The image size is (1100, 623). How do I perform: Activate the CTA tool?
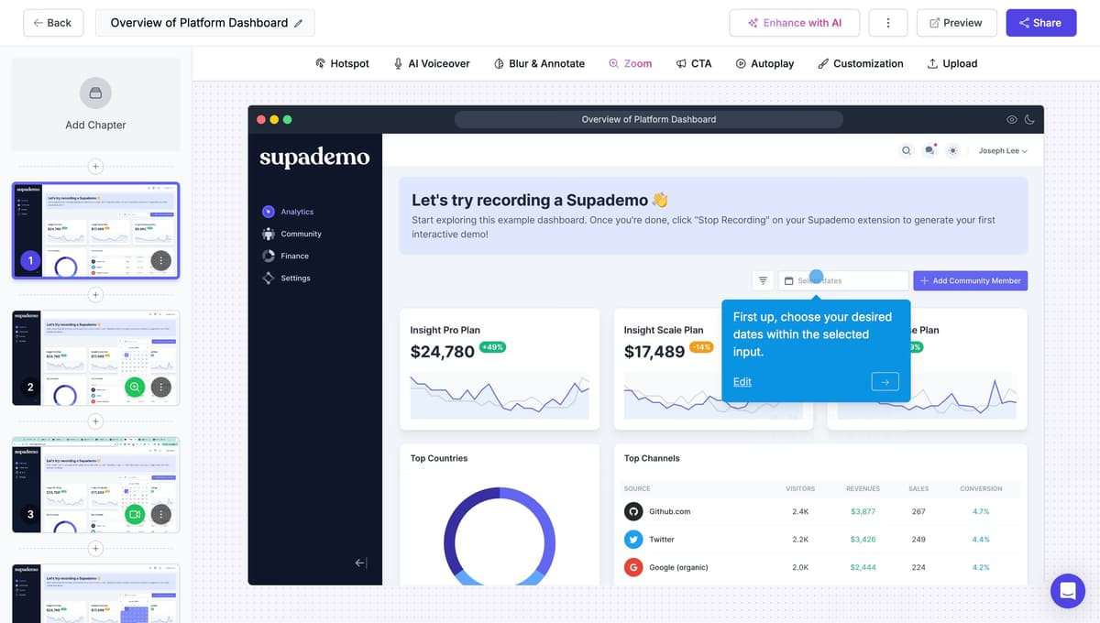pyautogui.click(x=694, y=63)
